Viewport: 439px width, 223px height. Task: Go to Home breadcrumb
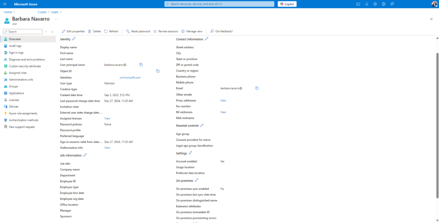[x=8, y=12]
